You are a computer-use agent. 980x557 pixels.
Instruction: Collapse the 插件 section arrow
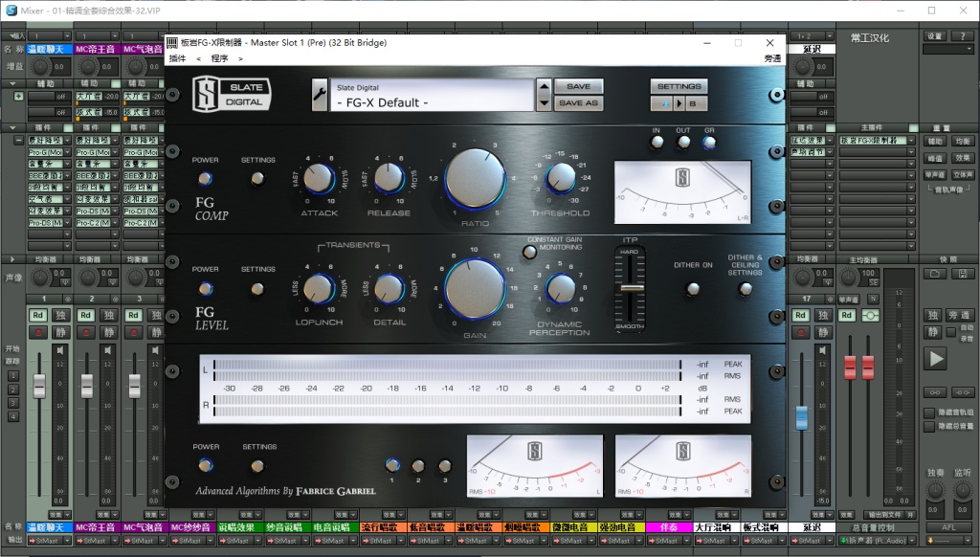pos(13,127)
